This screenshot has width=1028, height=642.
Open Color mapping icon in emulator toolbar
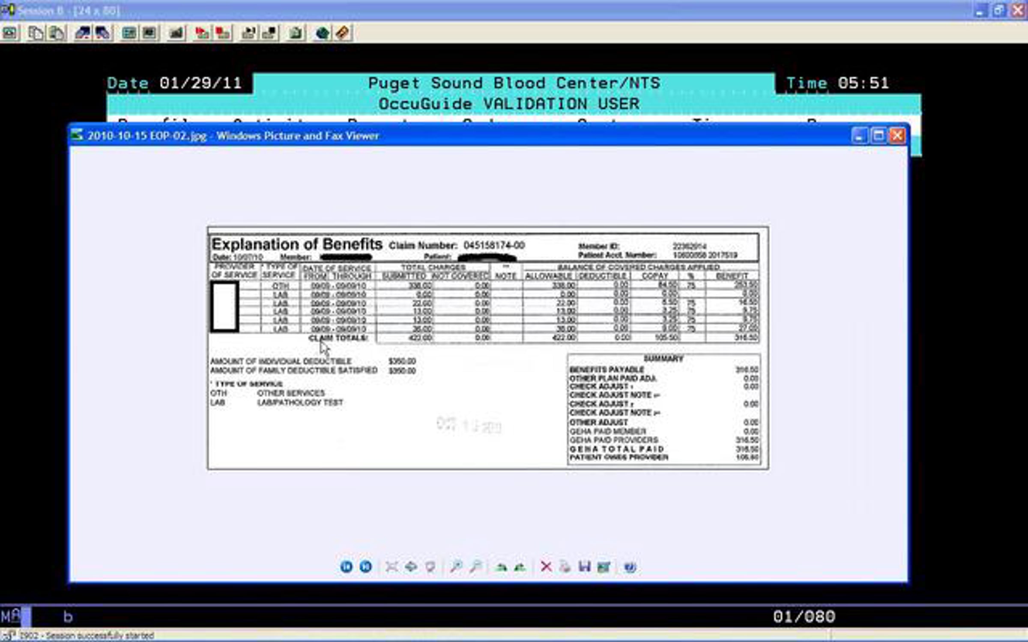point(149,33)
